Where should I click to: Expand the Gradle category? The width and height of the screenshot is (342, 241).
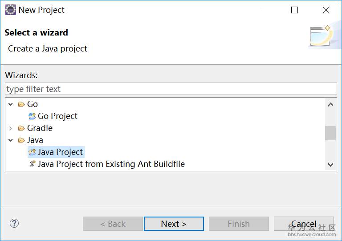(11, 128)
